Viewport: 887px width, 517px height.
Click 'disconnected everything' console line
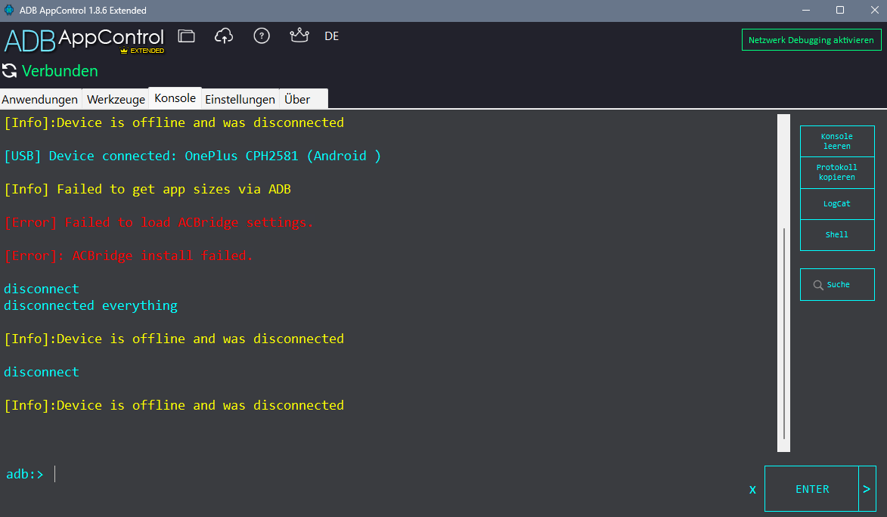tap(91, 306)
